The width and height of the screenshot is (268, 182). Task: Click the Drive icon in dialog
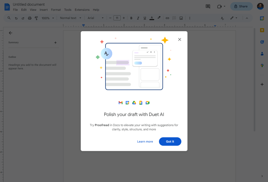[134, 103]
